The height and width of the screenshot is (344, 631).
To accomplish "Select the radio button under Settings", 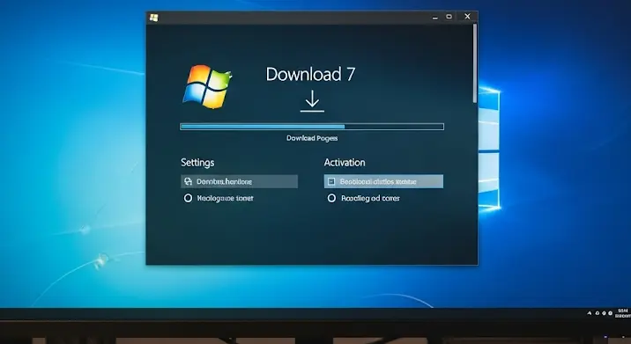I will coord(188,198).
